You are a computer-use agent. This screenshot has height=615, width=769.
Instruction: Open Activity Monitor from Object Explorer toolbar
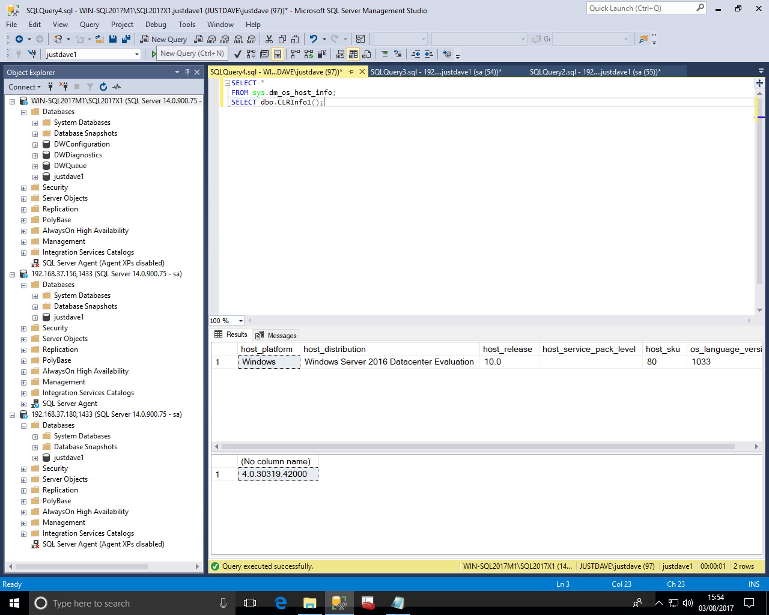tap(117, 87)
